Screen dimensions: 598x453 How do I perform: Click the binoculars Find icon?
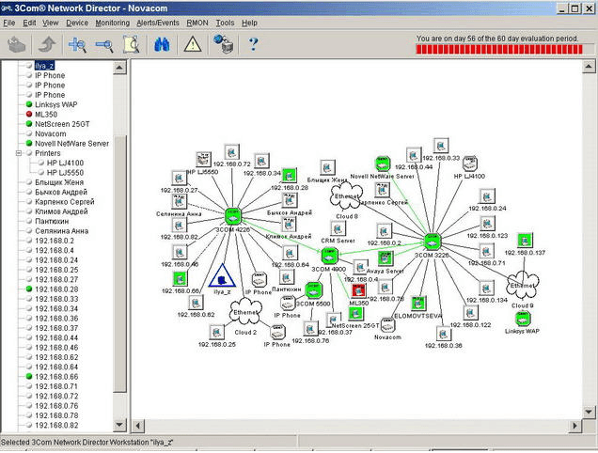[x=162, y=43]
